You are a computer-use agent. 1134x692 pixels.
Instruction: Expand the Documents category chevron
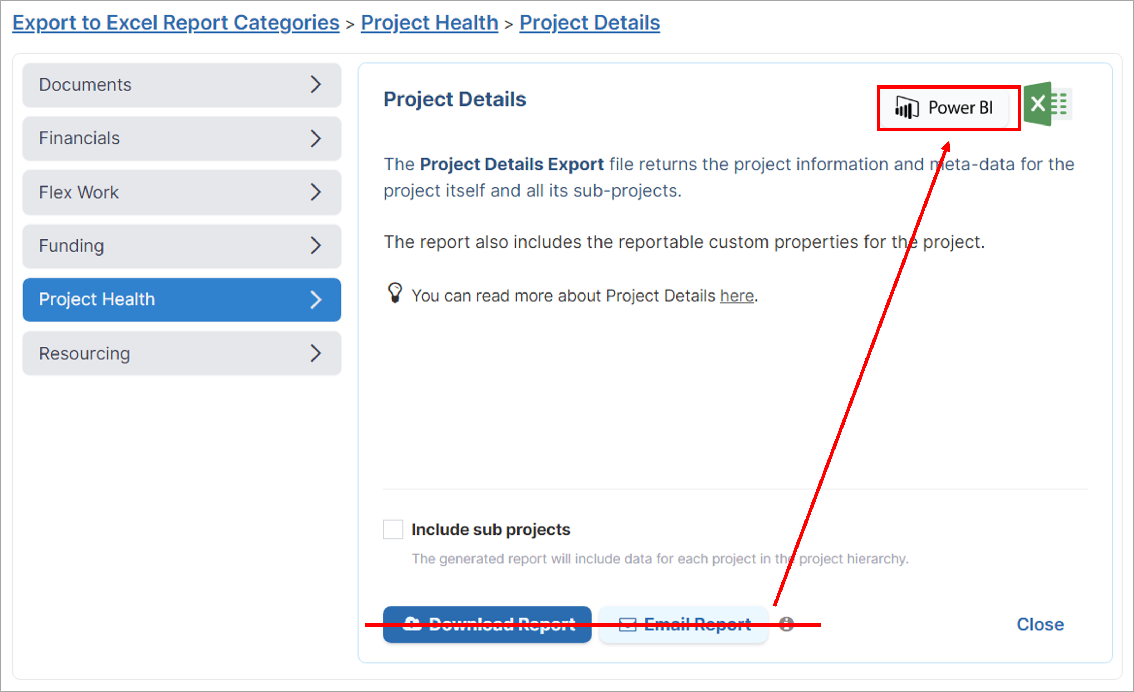(316, 85)
